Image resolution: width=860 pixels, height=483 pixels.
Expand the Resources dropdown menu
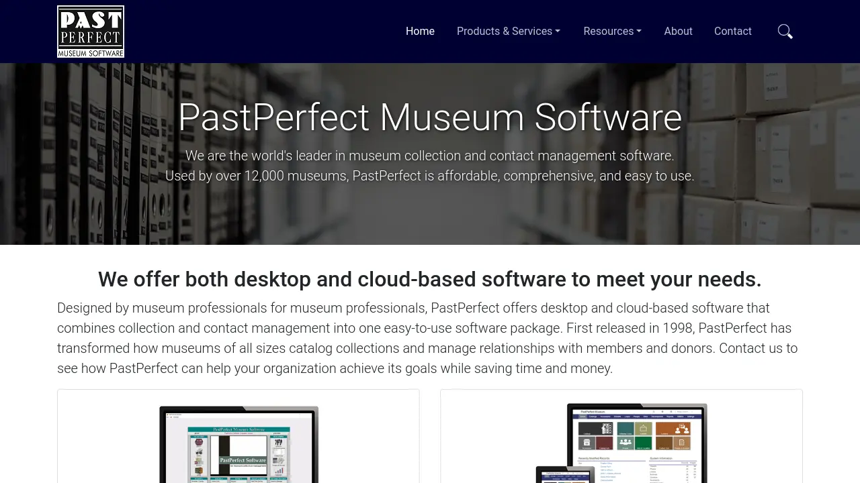(x=612, y=32)
